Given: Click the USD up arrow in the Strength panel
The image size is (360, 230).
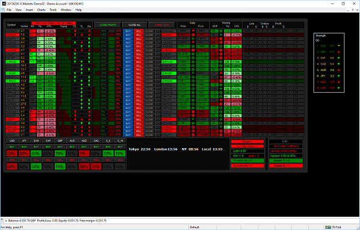Looking at the screenshot, I should [339, 88].
